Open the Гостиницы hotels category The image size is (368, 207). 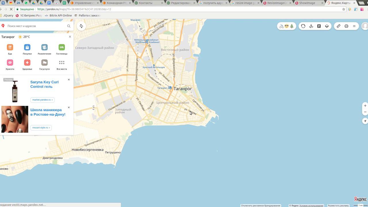tap(62, 49)
